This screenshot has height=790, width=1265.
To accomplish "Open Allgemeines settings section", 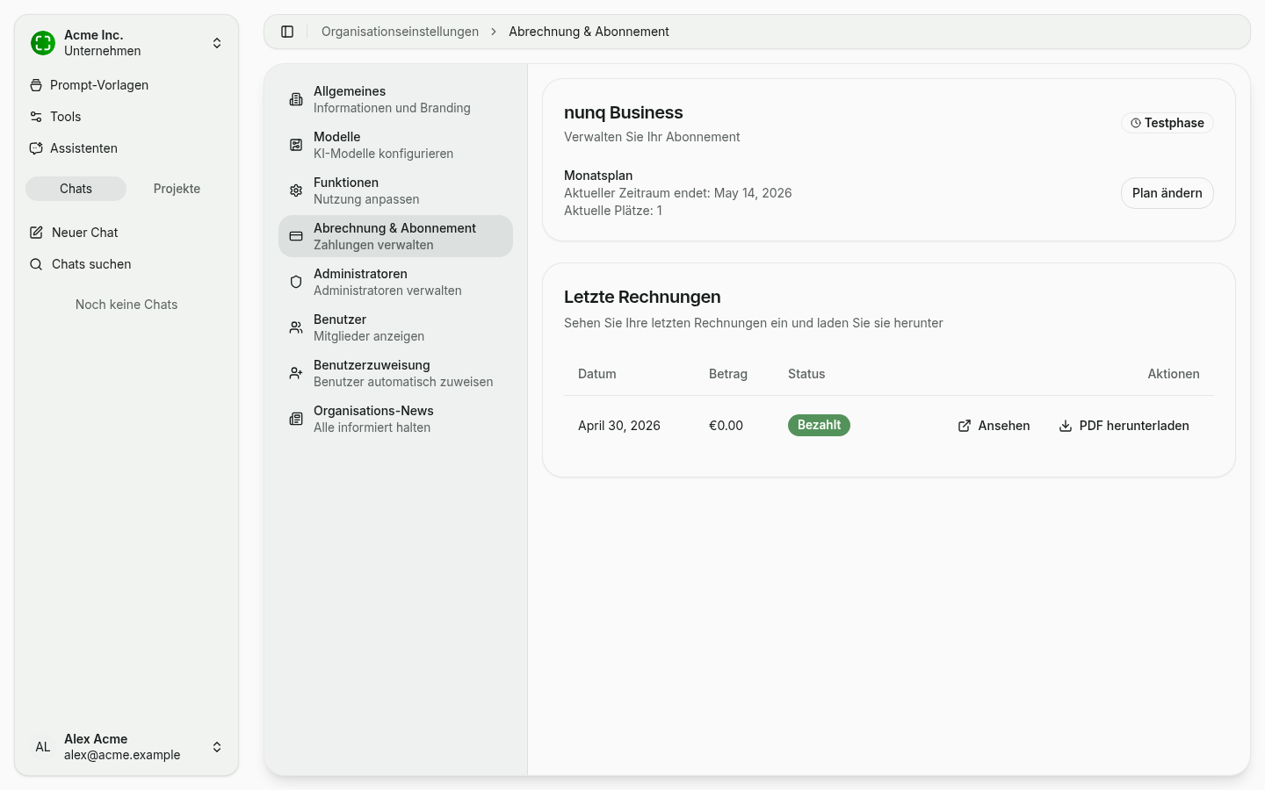I will click(x=395, y=99).
